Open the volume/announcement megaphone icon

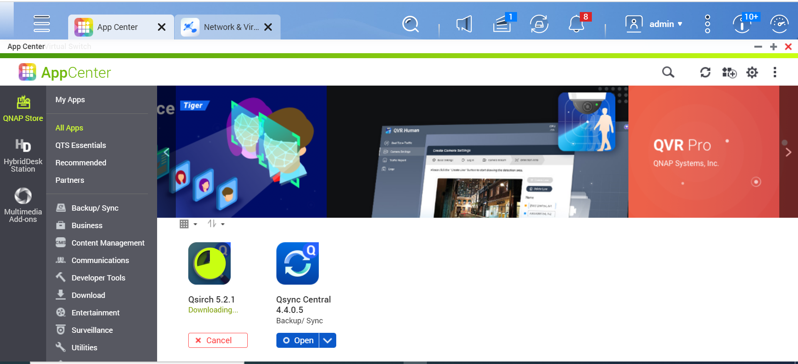[x=464, y=24]
